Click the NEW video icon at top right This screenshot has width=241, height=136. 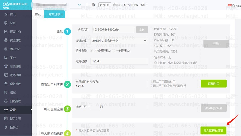[x=231, y=6]
